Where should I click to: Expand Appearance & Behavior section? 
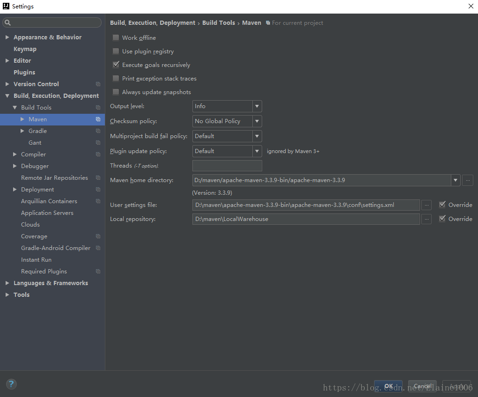click(x=7, y=37)
